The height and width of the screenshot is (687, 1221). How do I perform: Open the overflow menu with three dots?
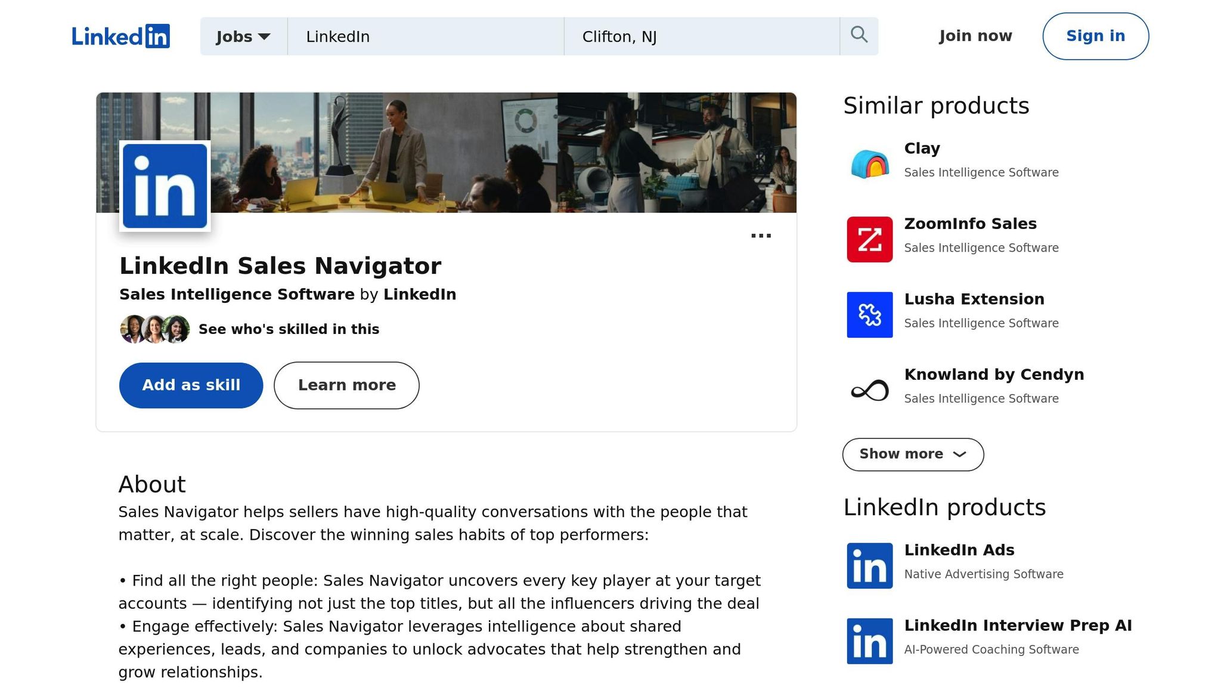click(761, 235)
